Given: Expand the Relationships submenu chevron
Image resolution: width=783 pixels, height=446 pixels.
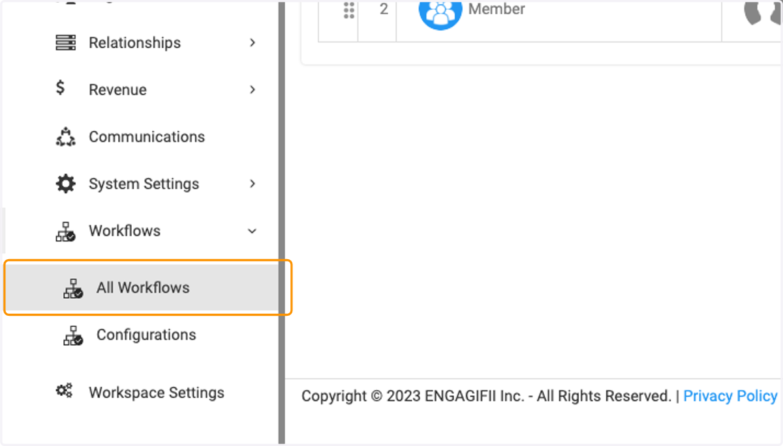Looking at the screenshot, I should (253, 43).
